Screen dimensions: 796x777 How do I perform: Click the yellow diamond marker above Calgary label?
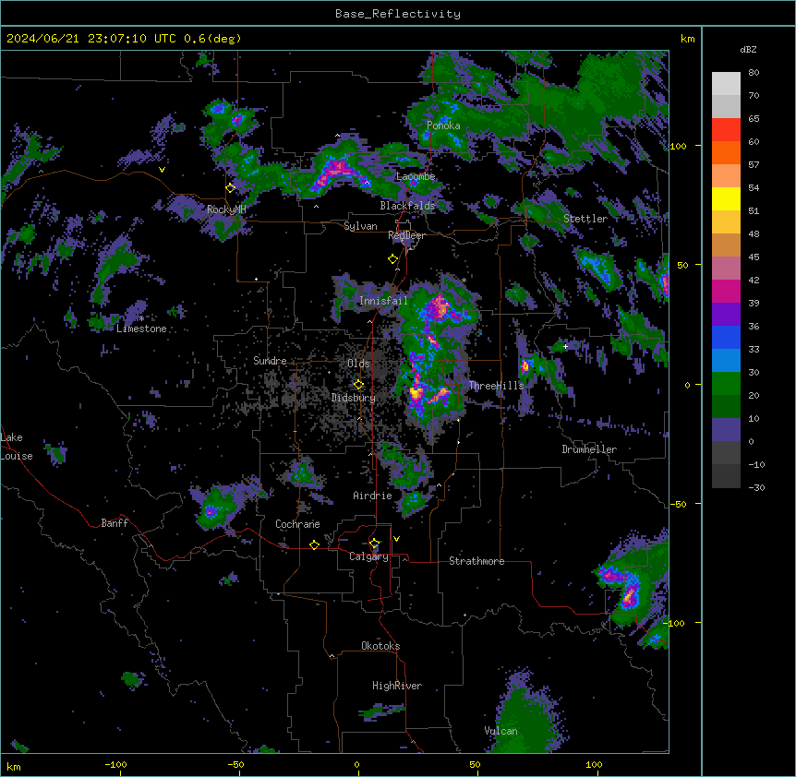click(374, 544)
